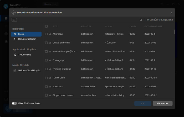Click the TunePat logo in the main window

tap(6, 6)
